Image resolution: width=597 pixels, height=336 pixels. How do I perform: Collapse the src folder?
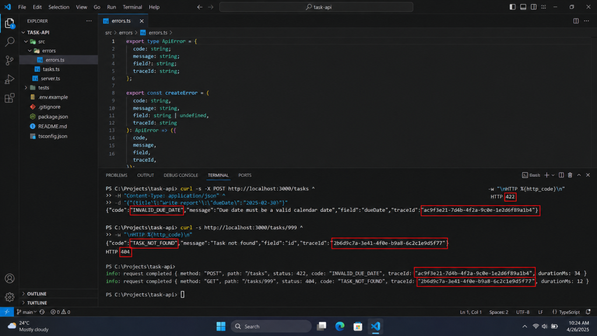tap(26, 41)
